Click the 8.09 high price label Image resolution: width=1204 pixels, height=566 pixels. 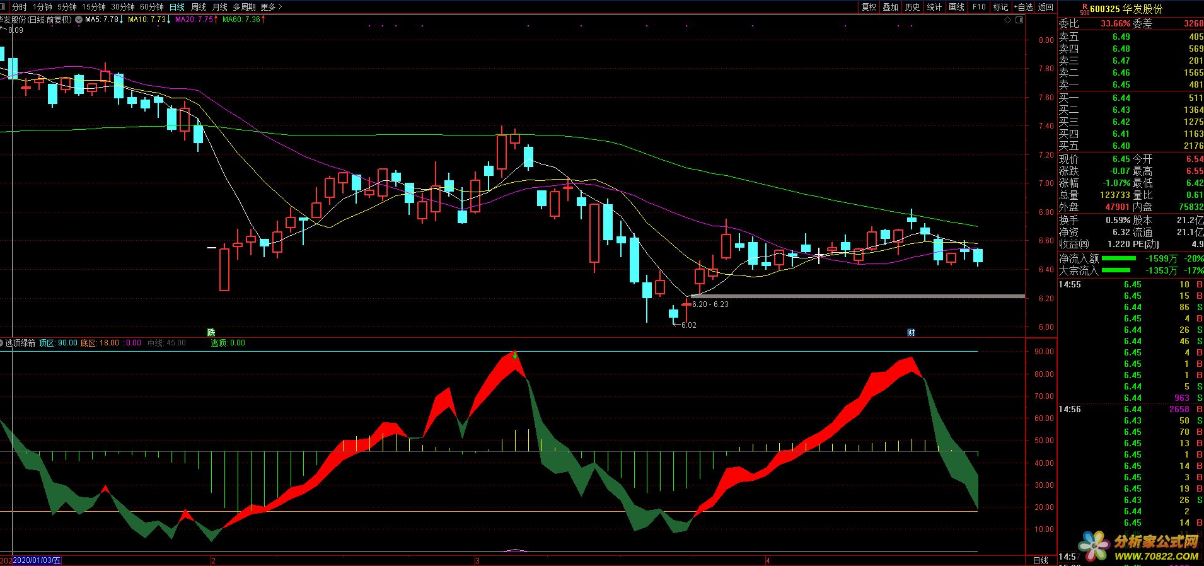click(x=16, y=30)
